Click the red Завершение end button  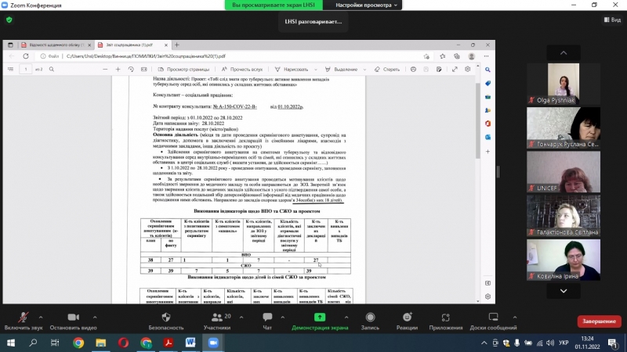point(599,321)
